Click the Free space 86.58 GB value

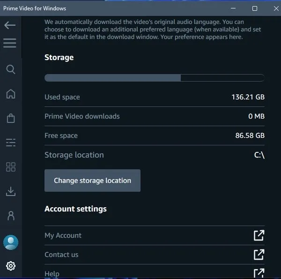coord(250,136)
